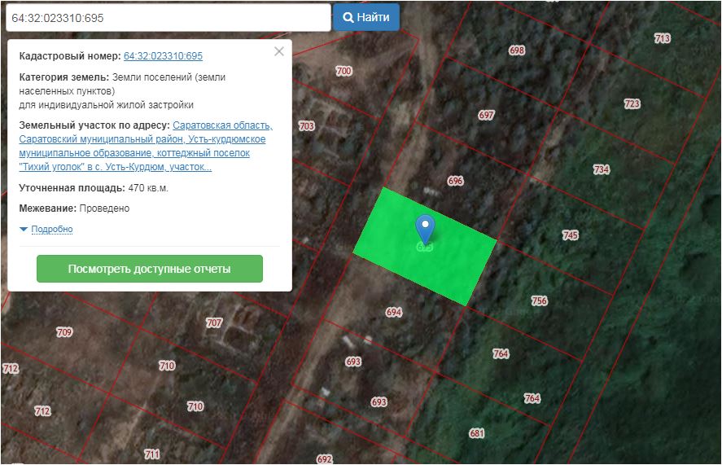Select parcel label 713
This screenshot has width=722, height=465.
[662, 38]
